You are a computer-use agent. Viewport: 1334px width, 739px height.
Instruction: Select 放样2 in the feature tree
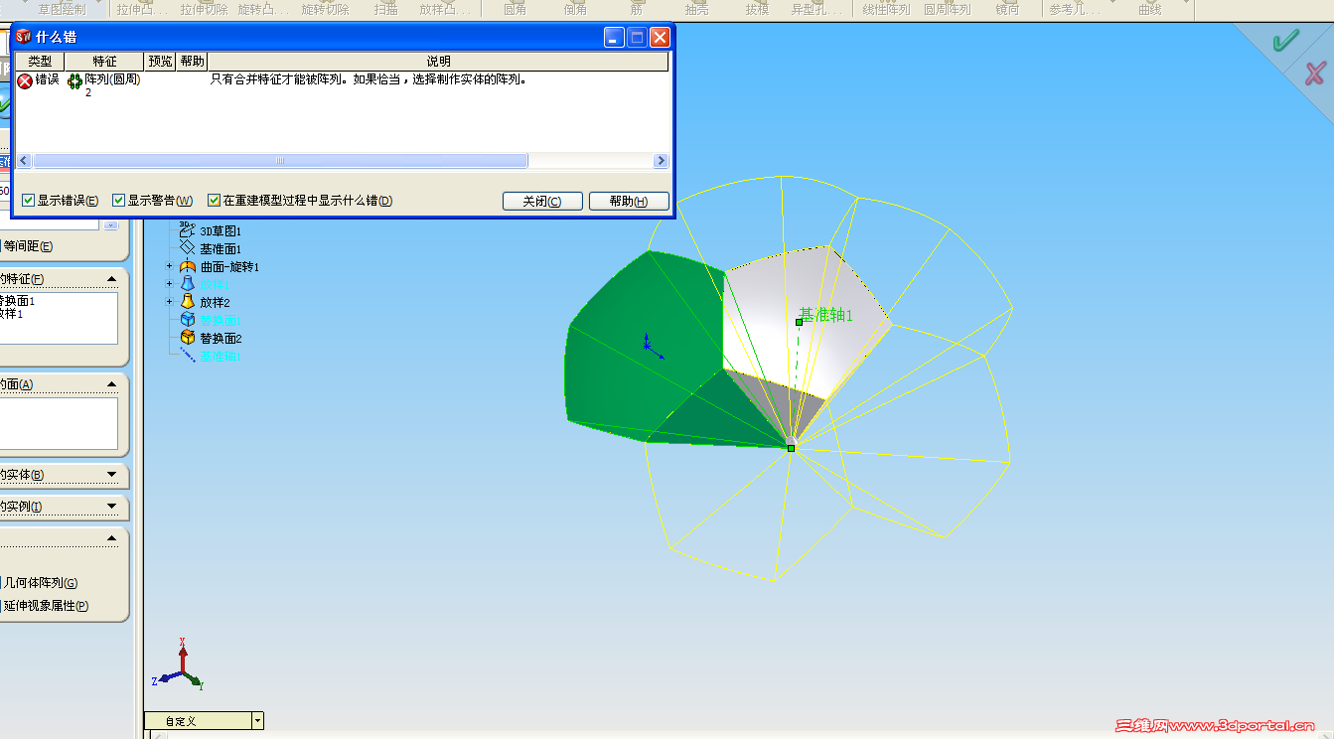(x=215, y=302)
